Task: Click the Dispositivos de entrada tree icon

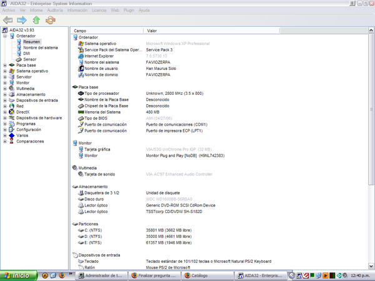Action: [x=12, y=100]
